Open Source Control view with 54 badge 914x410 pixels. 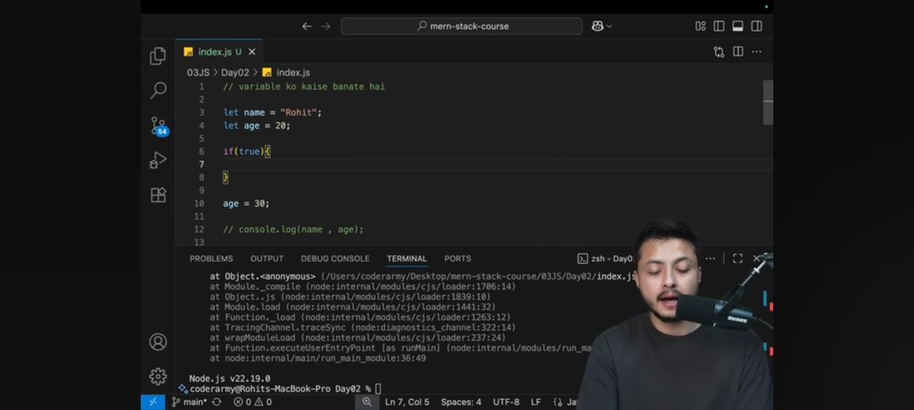pyautogui.click(x=158, y=126)
